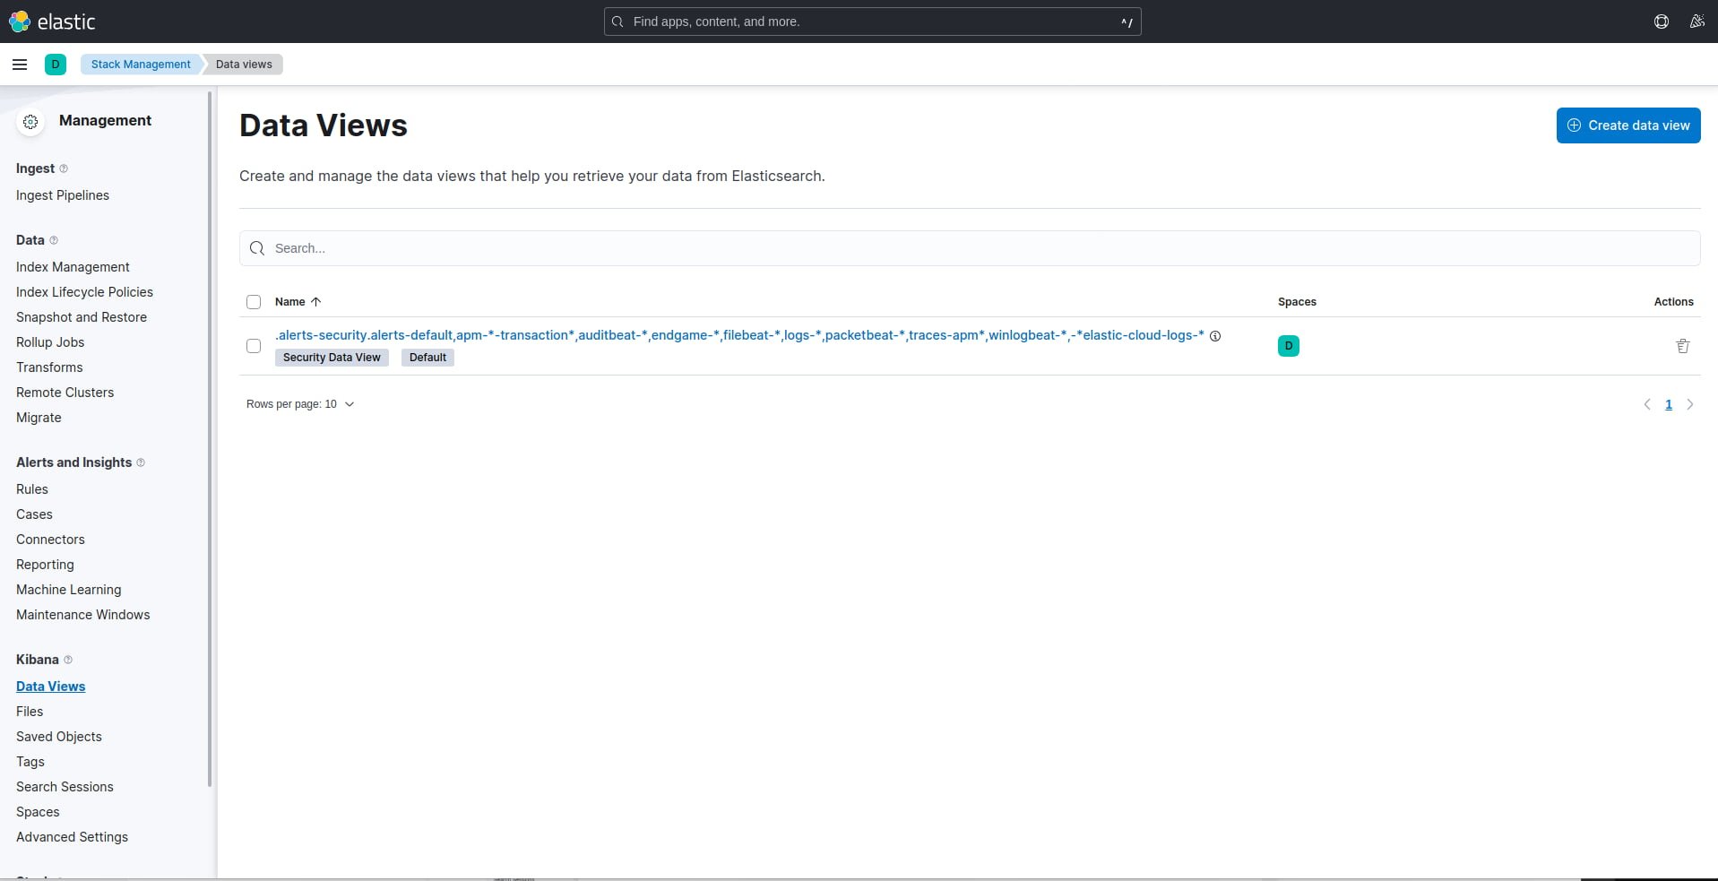Open the main navigation hamburger menu
This screenshot has height=881, width=1718.
tap(20, 65)
